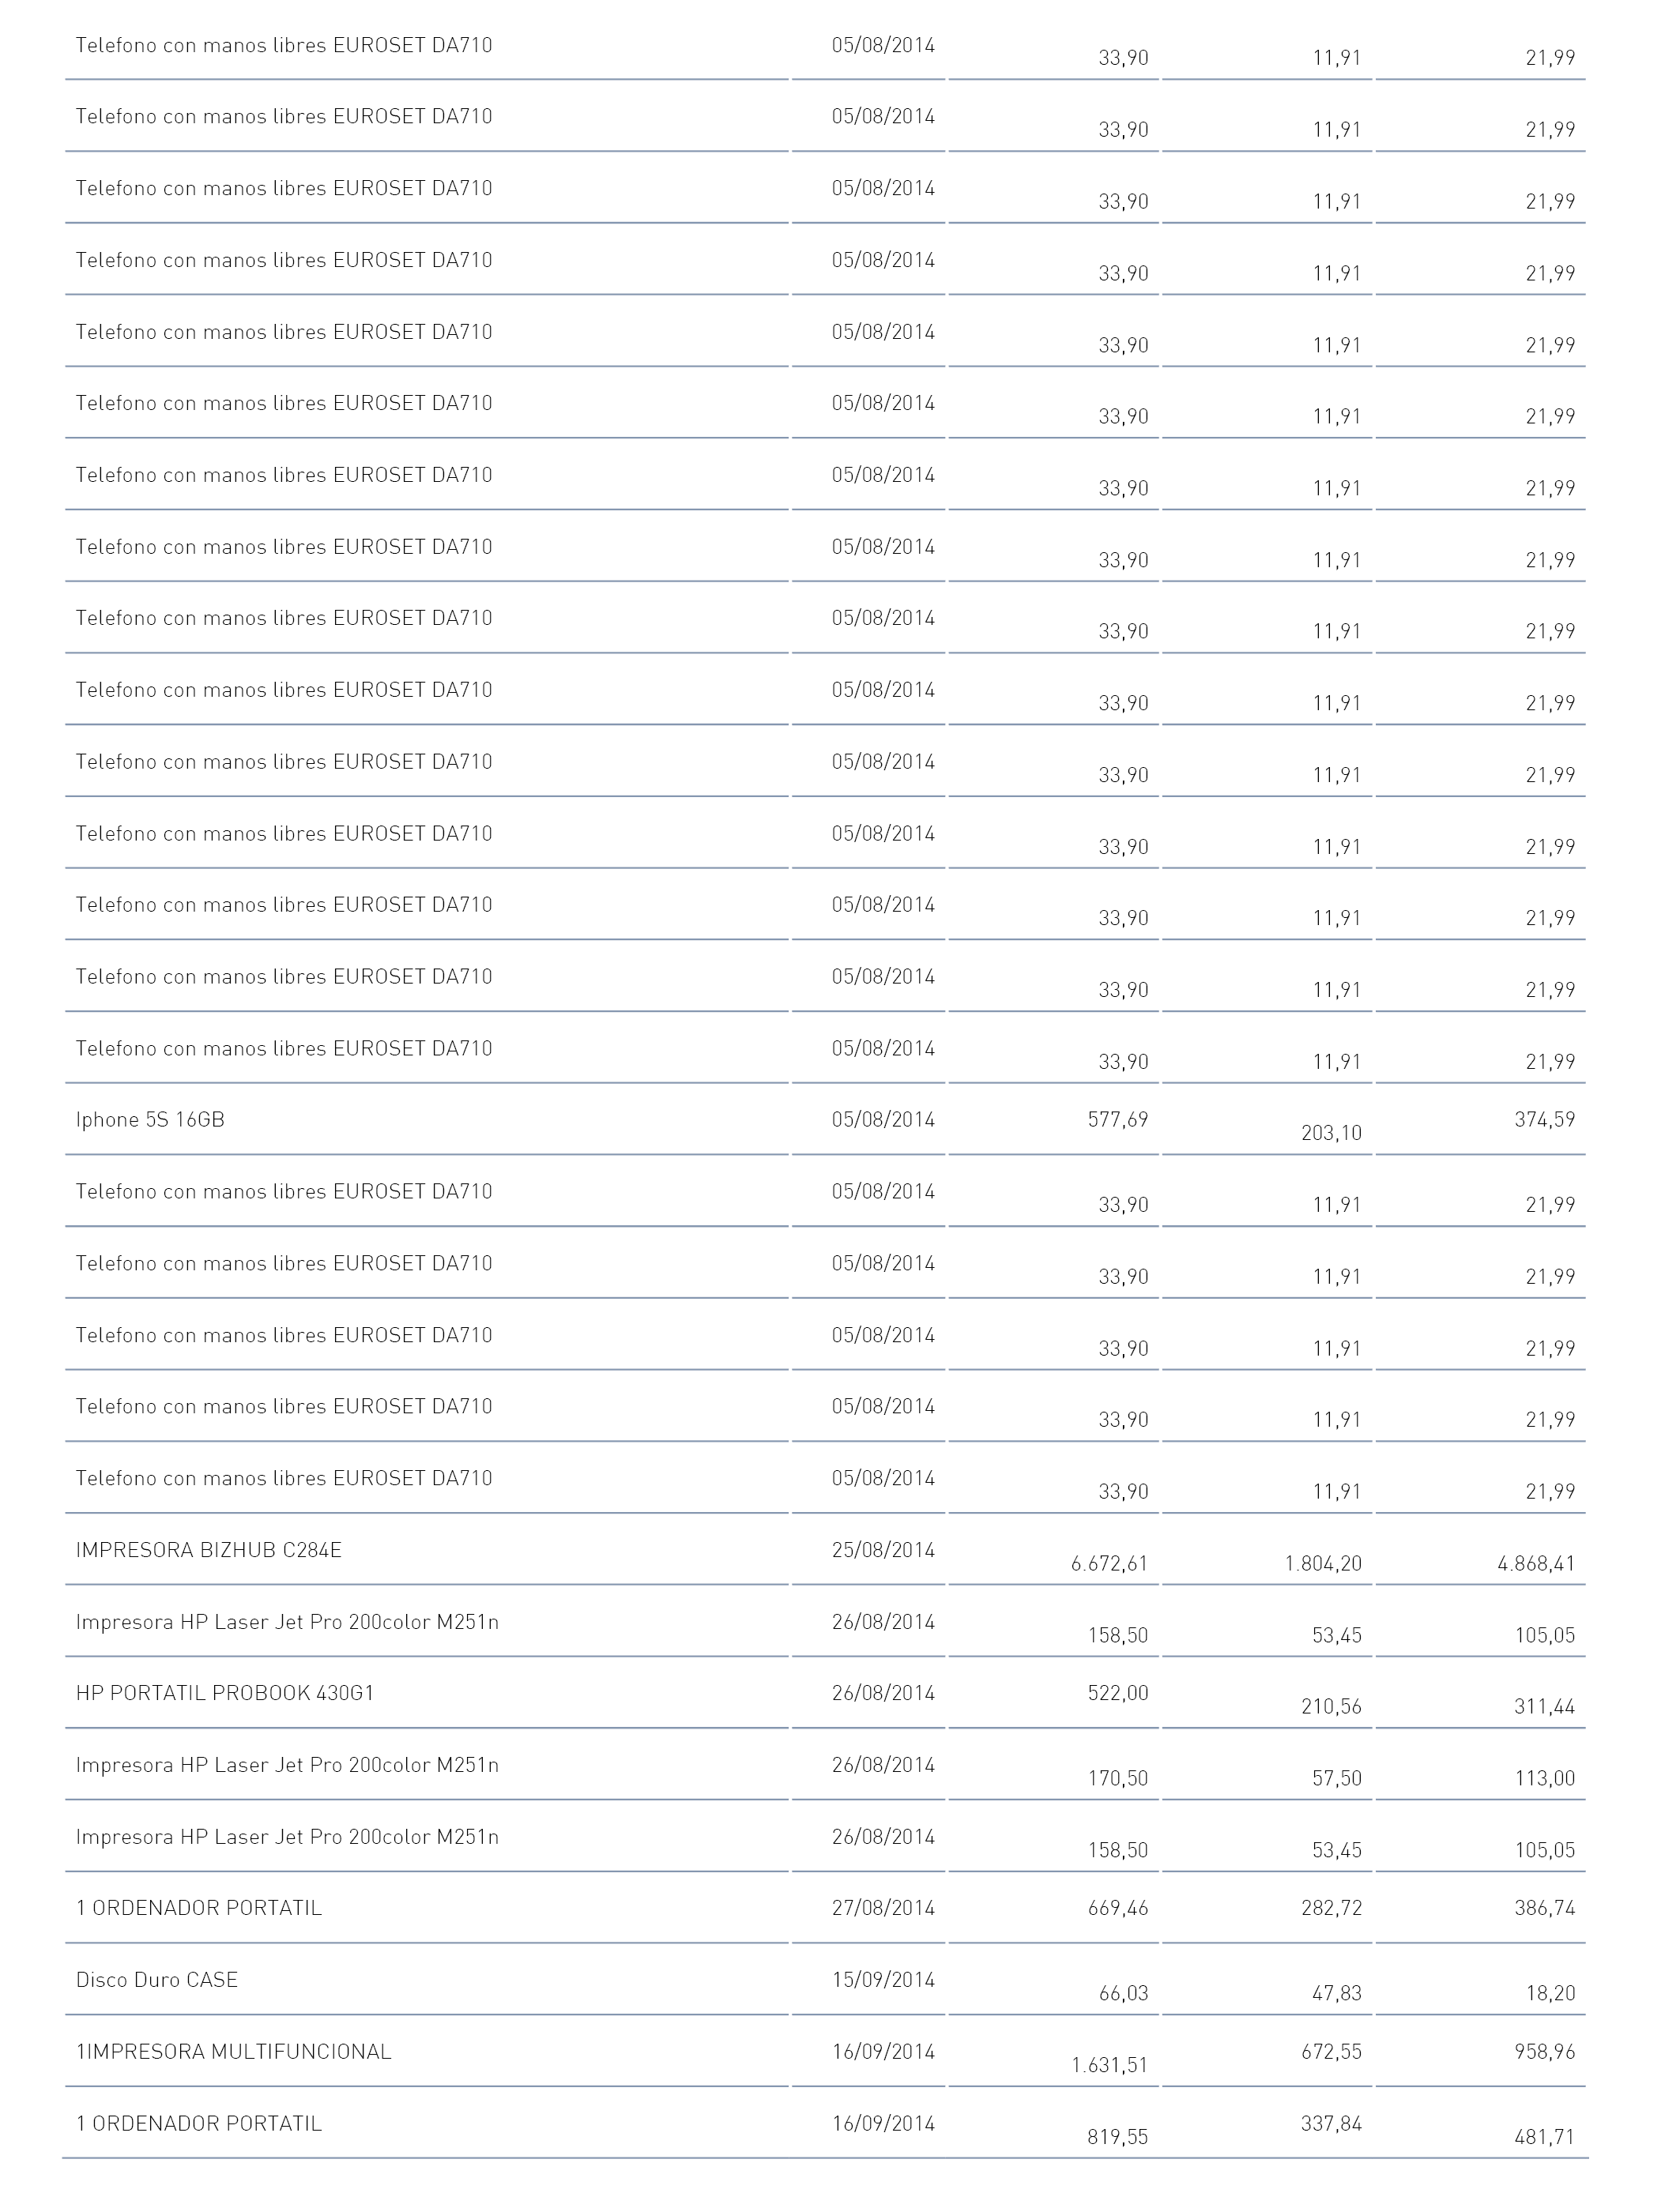
Task: Click the 6.672,61 amount value
Action: (x=1109, y=1563)
